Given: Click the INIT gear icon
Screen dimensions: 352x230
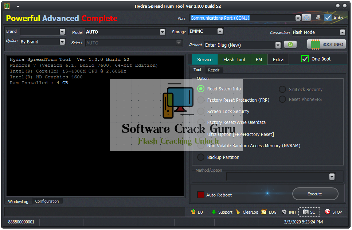Looking at the screenshot, I should click(284, 212).
